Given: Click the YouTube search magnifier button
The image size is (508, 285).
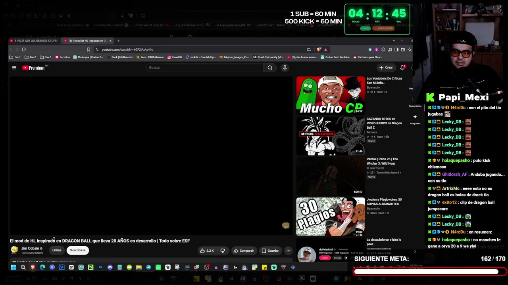Looking at the screenshot, I should point(270,68).
